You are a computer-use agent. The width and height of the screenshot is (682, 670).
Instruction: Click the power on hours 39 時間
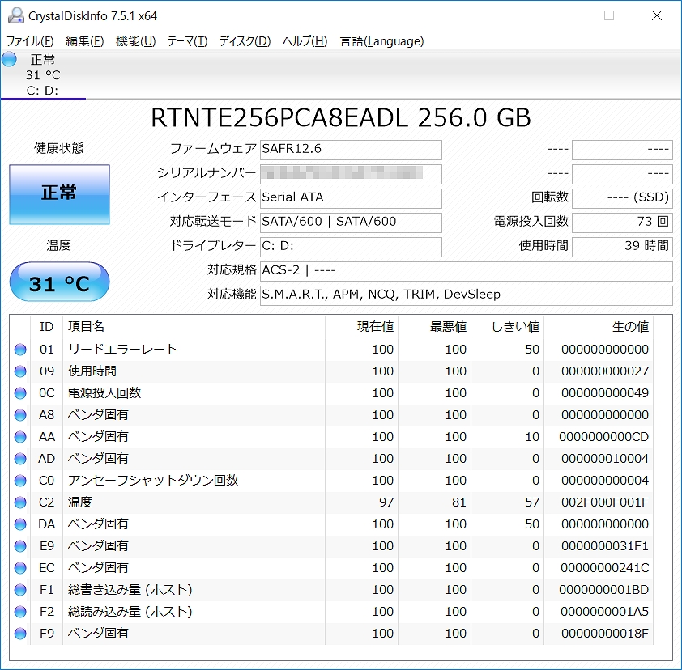[622, 247]
